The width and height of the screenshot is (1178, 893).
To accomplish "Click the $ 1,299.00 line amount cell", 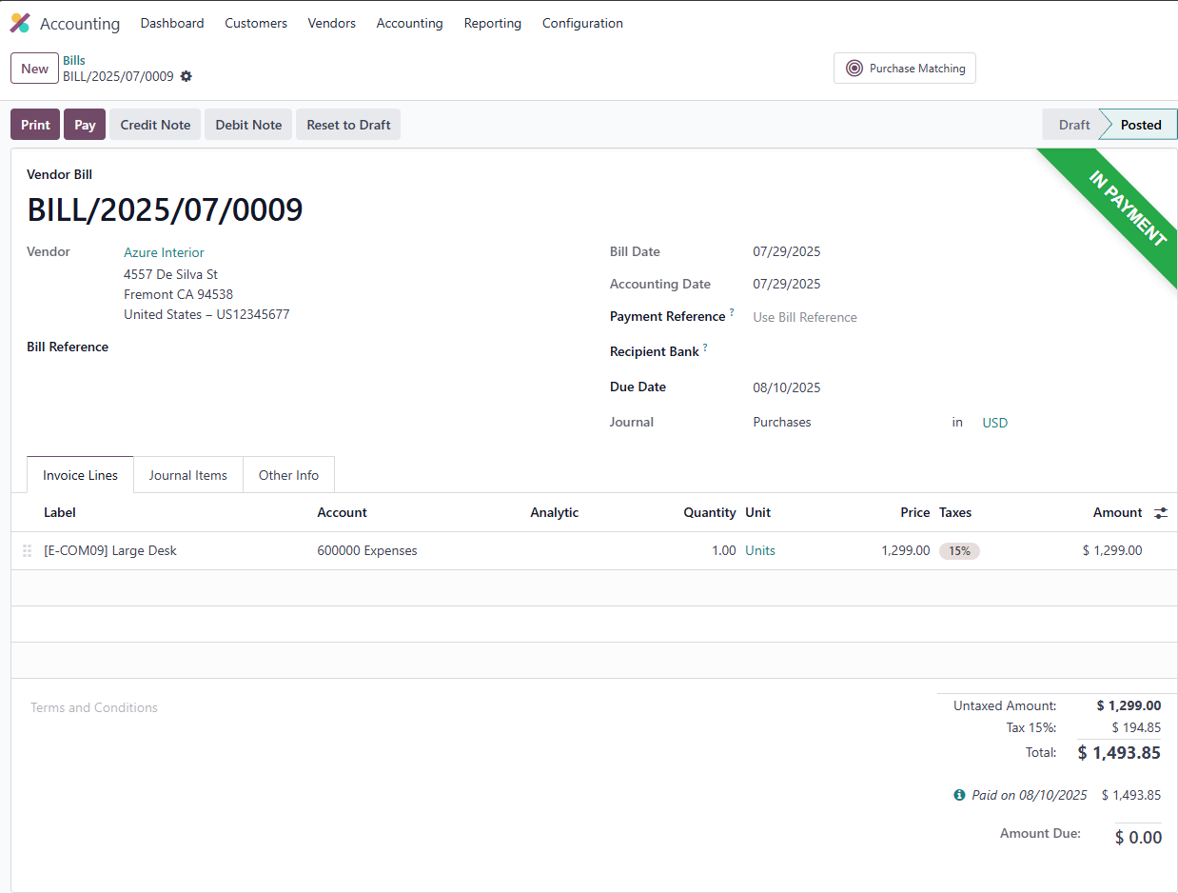I will [x=1112, y=550].
